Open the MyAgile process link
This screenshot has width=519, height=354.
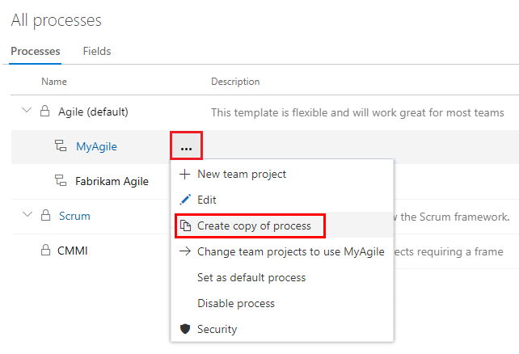[x=96, y=146]
